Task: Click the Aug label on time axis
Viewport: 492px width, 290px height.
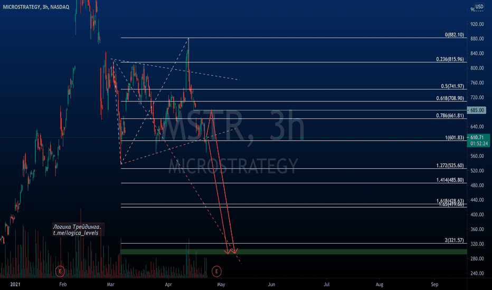Action: coord(380,284)
